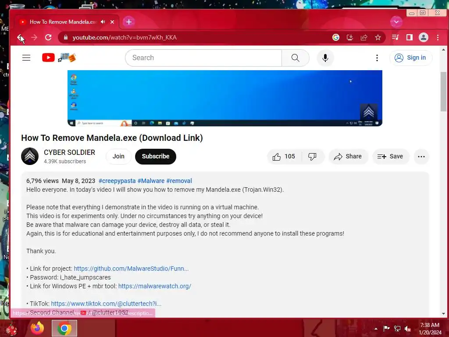Open the ornament Start button
Viewport: 449px width, 337px height.
(x=11, y=328)
